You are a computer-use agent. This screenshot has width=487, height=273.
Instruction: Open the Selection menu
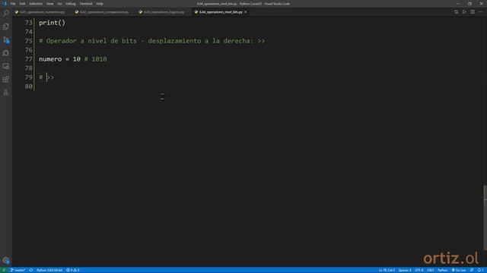point(36,4)
